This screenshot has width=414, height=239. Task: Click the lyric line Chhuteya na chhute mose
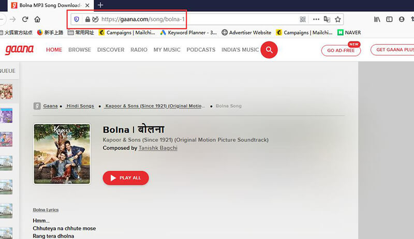tap(64, 228)
